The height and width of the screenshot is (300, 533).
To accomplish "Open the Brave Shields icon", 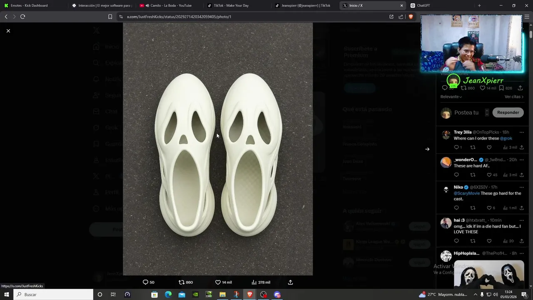I will click(x=411, y=17).
